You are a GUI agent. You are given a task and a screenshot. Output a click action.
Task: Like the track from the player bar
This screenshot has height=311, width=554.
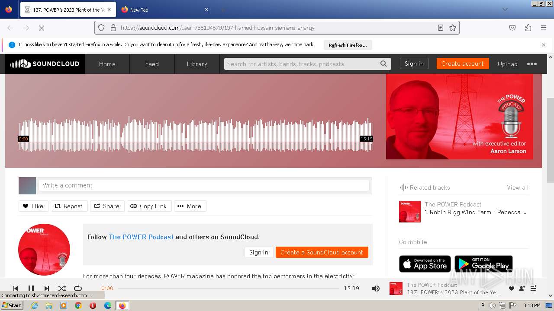[x=512, y=289]
